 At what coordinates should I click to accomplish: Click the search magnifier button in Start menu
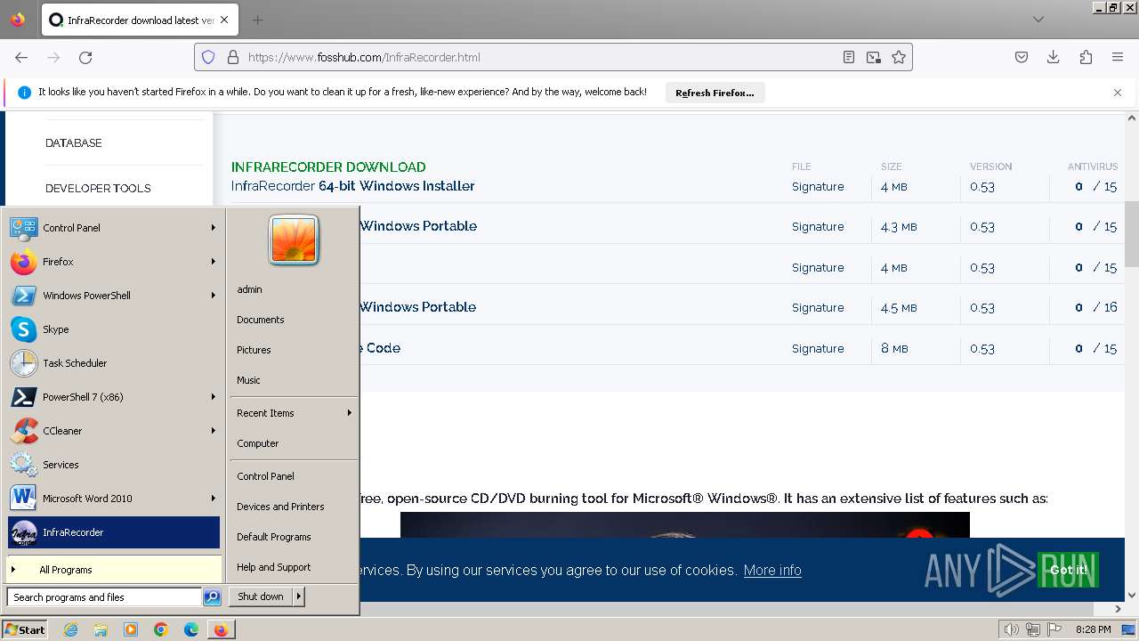[212, 597]
